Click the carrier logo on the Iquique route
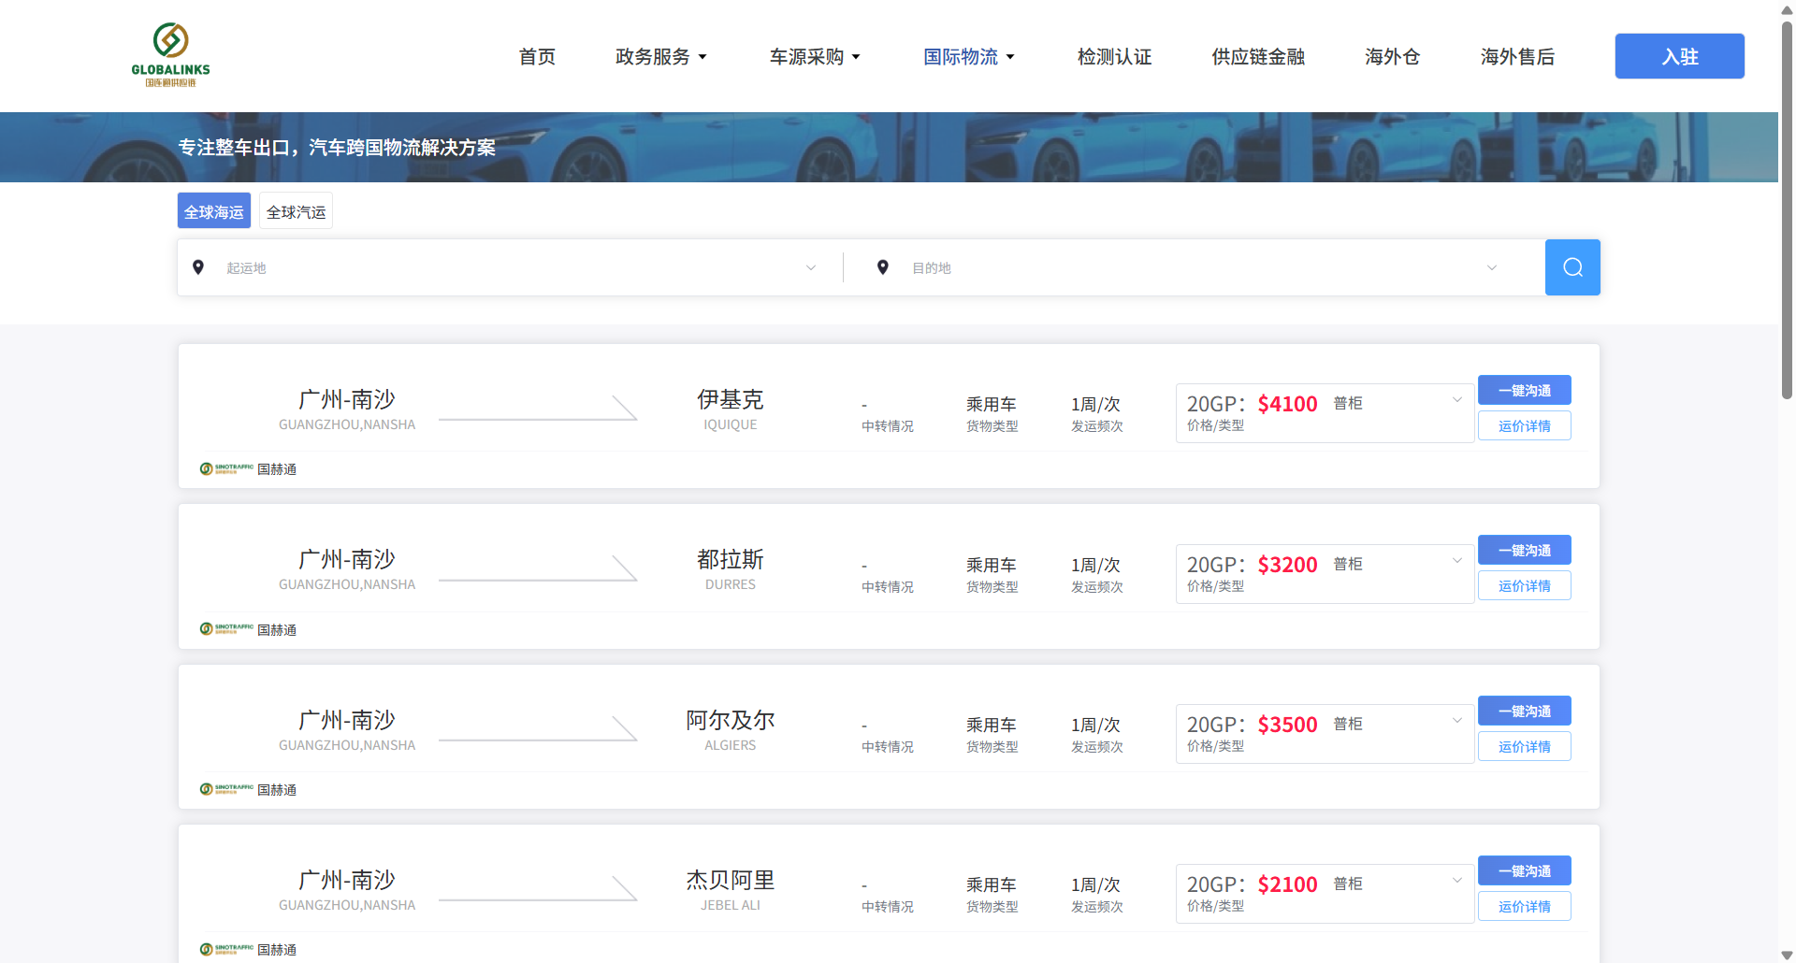The image size is (1796, 963). pos(226,468)
